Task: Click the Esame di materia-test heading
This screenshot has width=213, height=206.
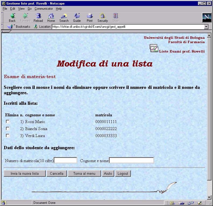Action: (x=30, y=76)
